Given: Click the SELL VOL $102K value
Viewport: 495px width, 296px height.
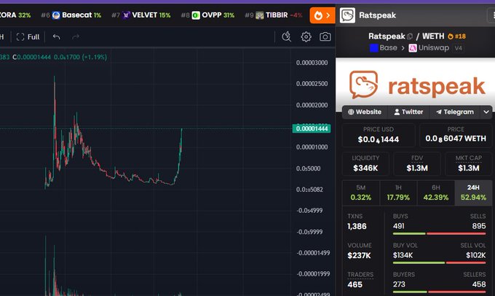Looking at the screenshot, I should tap(476, 255).
